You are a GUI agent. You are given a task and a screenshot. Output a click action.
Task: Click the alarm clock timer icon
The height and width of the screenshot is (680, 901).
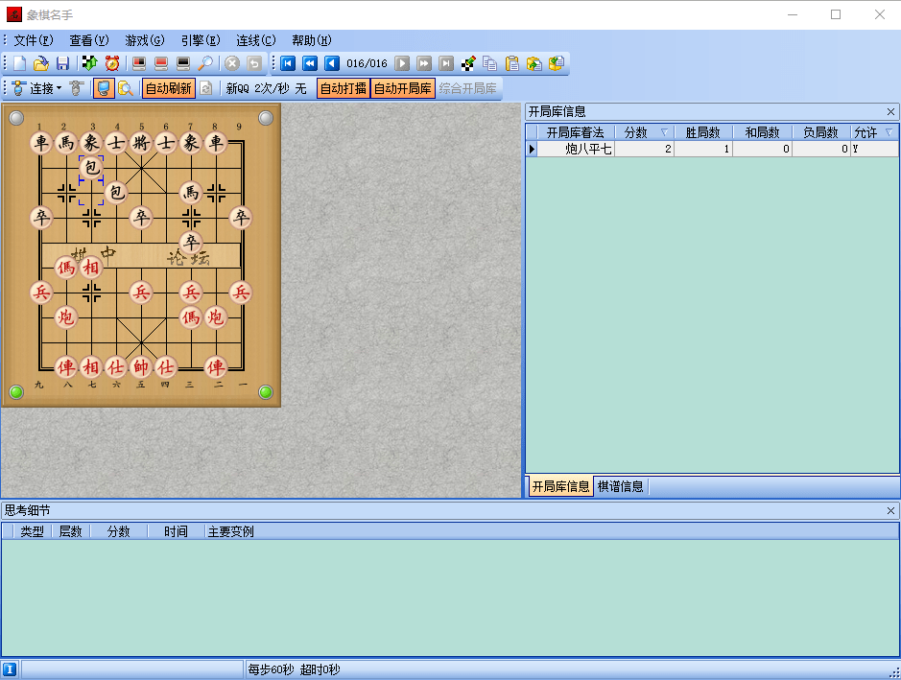[111, 63]
